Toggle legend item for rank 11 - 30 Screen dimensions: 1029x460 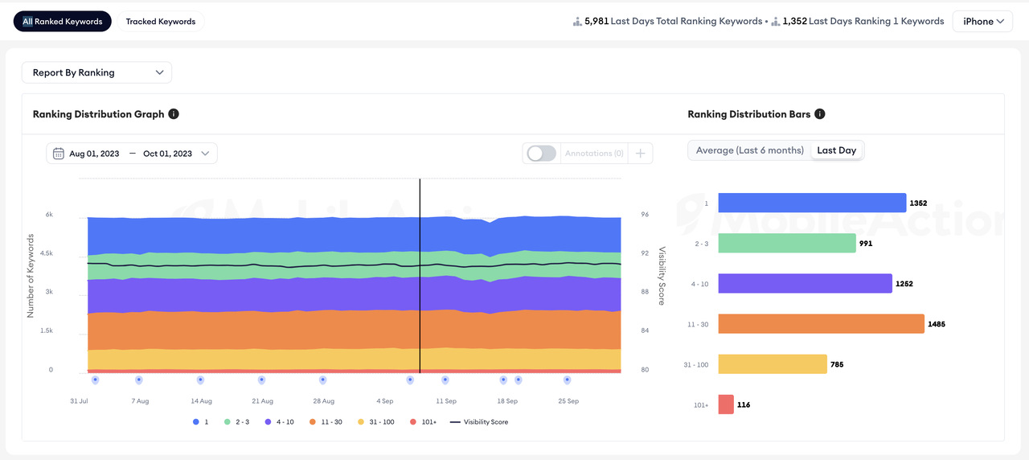click(x=325, y=421)
